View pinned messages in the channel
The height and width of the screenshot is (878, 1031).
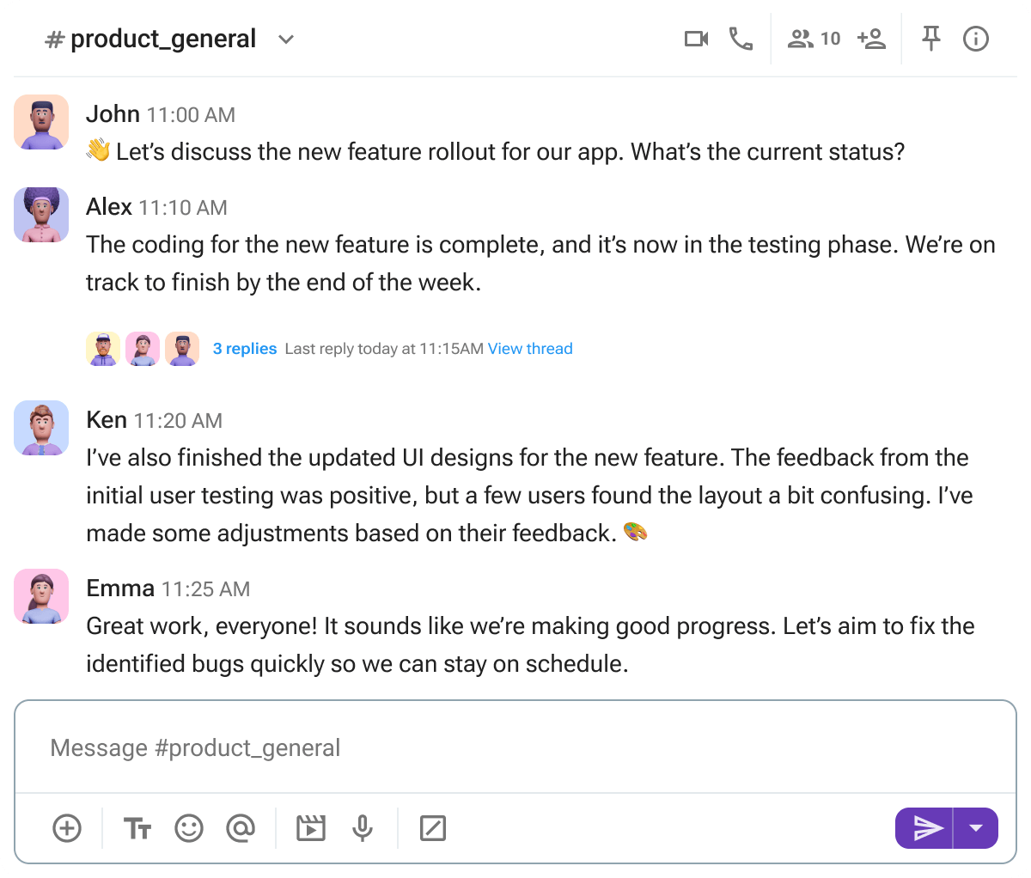931,39
